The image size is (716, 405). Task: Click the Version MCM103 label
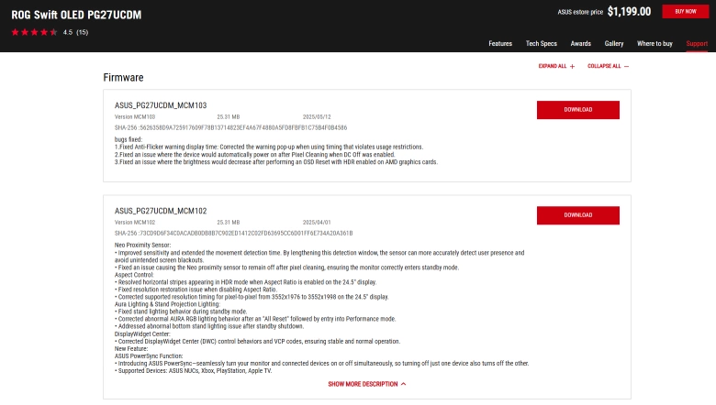135,117
